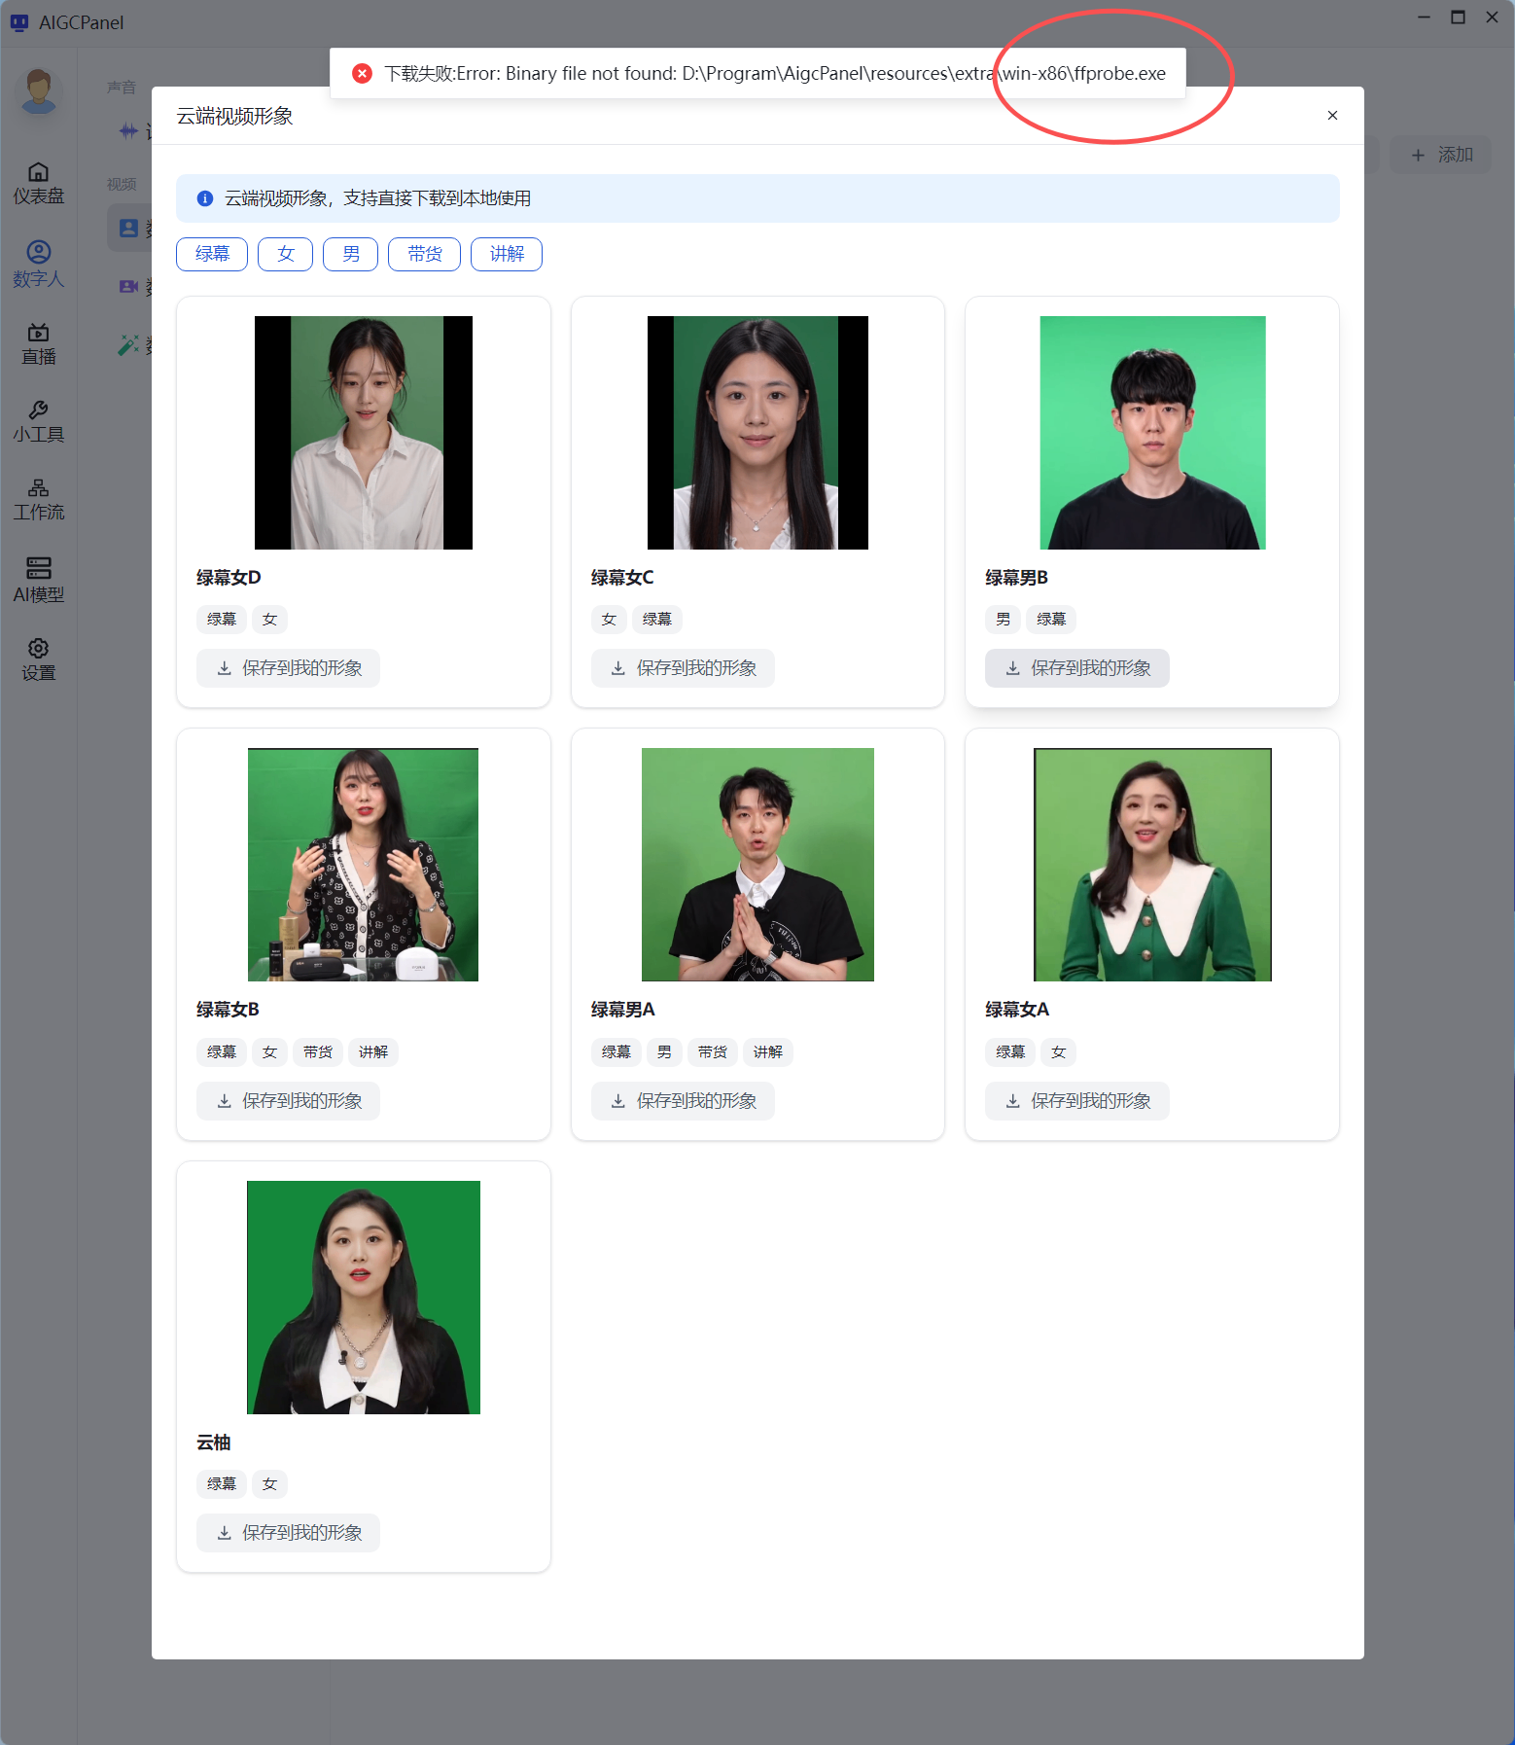Select the 数字人 sidebar icon
Screen dimensions: 1515x1745
click(x=38, y=265)
